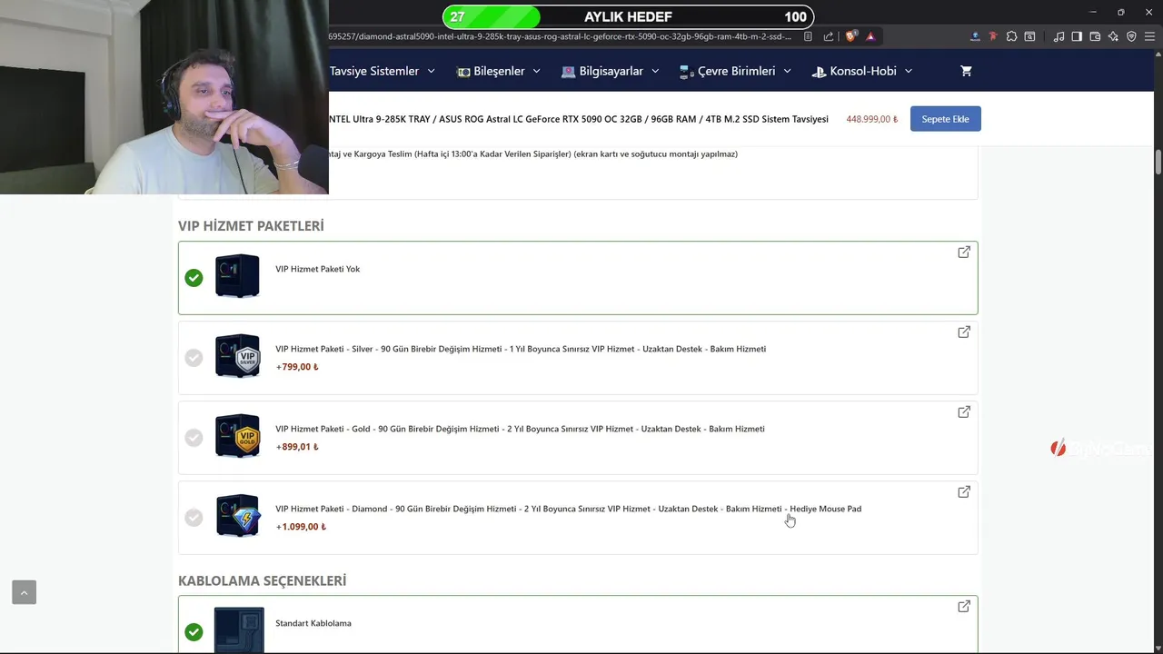Click the VIP Silver package thumbnail
Viewport: 1163px width, 654px height.
click(x=237, y=356)
